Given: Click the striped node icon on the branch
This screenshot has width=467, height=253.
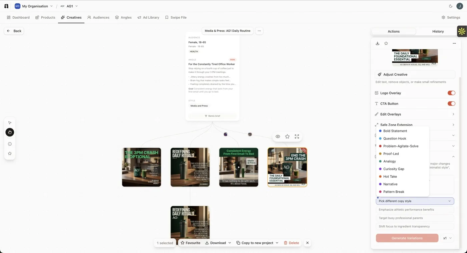Looking at the screenshot, I should [x=250, y=134].
